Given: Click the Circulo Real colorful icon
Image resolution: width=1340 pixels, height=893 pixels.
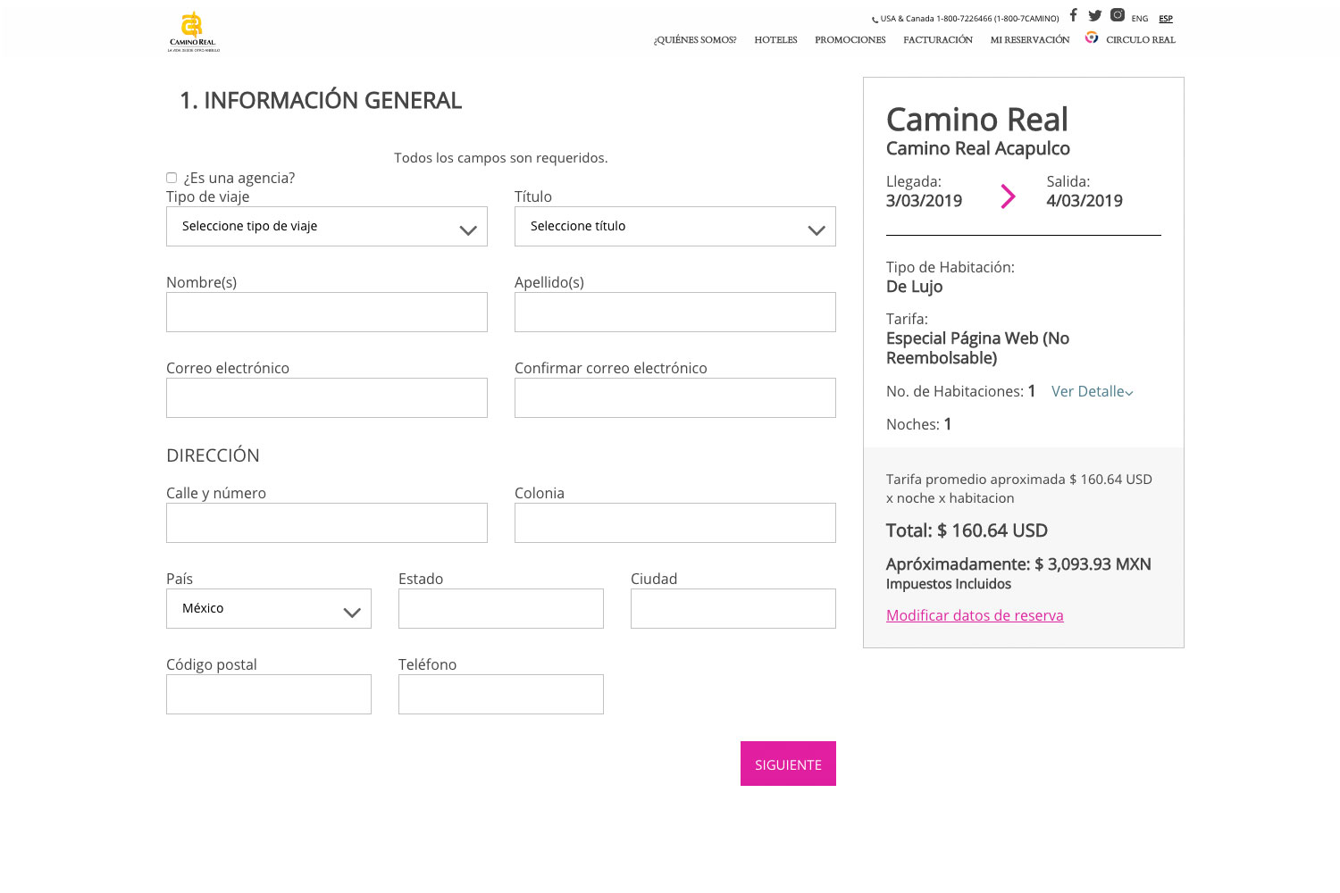Looking at the screenshot, I should pos(1091,38).
